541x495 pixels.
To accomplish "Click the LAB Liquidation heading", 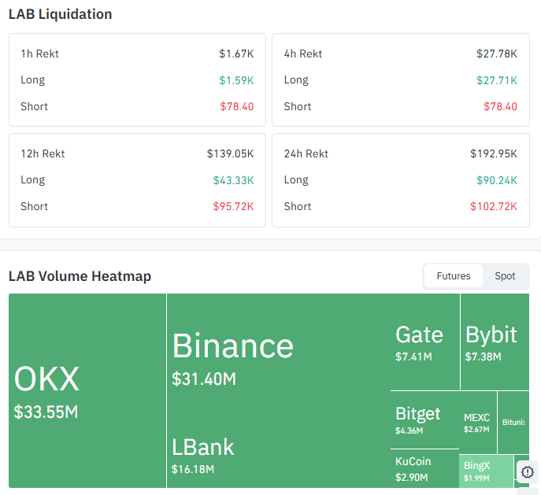I will (61, 14).
